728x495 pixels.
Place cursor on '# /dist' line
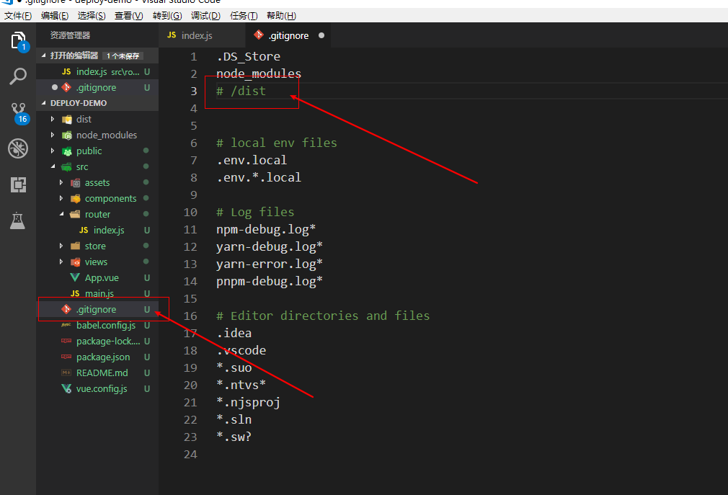pos(241,91)
